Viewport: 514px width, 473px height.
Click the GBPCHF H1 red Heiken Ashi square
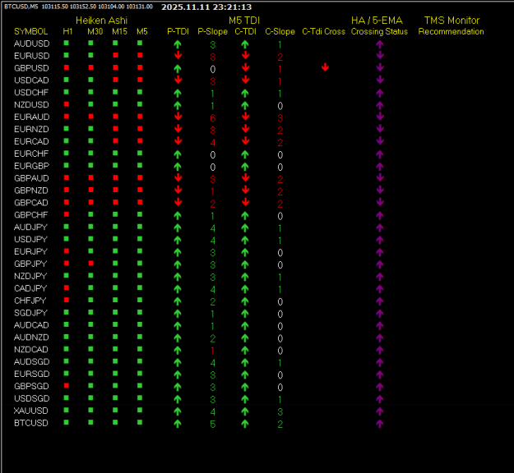coord(67,214)
